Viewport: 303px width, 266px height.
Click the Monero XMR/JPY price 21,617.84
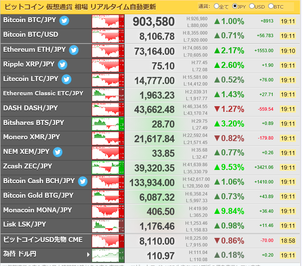154,139
